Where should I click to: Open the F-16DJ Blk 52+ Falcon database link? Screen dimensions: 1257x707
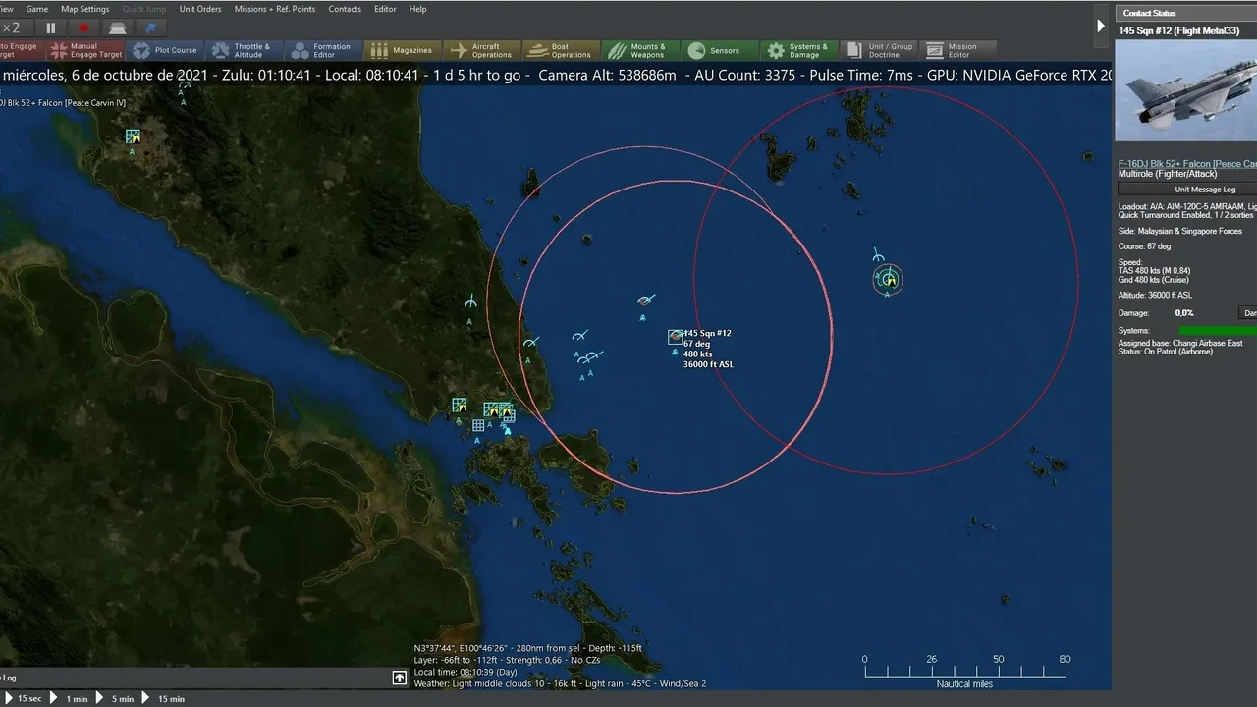(1186, 164)
